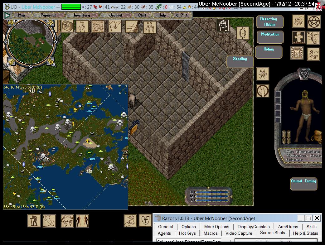Click the circular radar minimap
The image size is (325, 245).
click(30, 41)
